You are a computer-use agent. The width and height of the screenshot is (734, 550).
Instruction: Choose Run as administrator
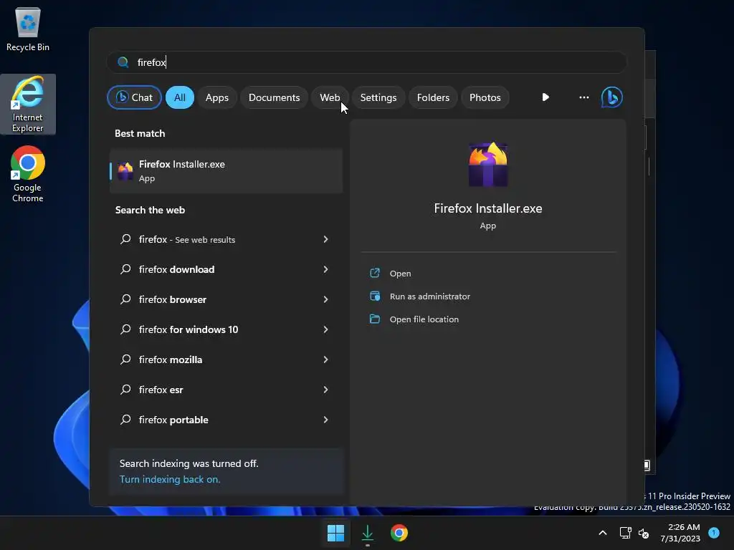click(430, 296)
